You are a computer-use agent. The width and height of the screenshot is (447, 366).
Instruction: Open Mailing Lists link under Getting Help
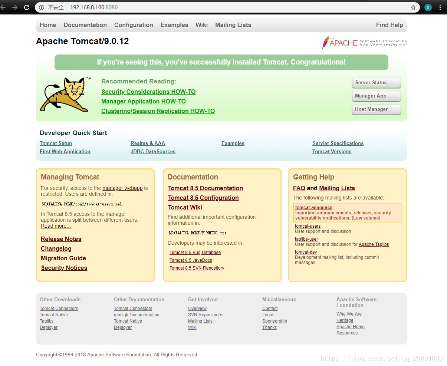click(x=337, y=188)
